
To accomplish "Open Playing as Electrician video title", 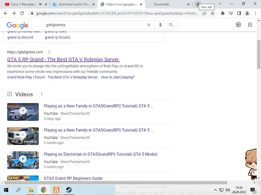I will point(100,154).
